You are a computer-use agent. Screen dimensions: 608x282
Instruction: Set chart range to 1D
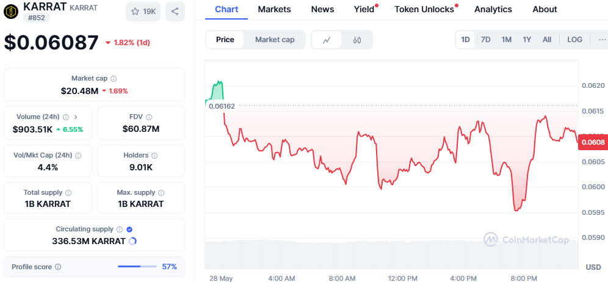[x=465, y=40]
